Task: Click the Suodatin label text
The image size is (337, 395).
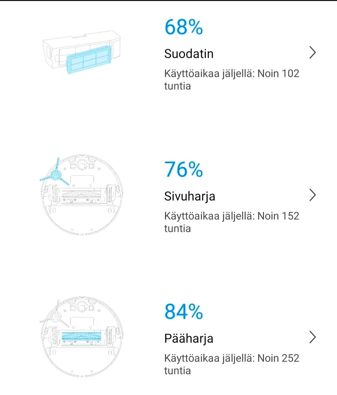Action: click(x=190, y=54)
